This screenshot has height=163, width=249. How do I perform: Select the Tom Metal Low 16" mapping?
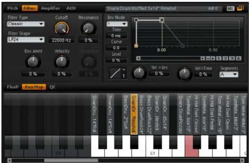(220, 114)
